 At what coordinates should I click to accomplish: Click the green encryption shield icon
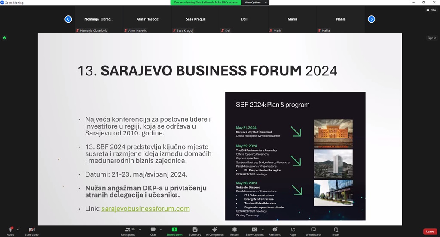click(4, 38)
